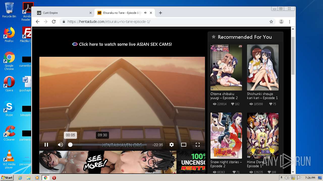The height and width of the screenshot is (181, 323).
Task: Select the Google Chrome desktop shortcut
Action: (x=9, y=61)
